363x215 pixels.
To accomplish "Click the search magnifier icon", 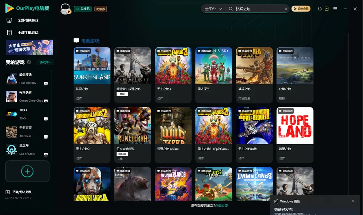I will click(x=231, y=9).
